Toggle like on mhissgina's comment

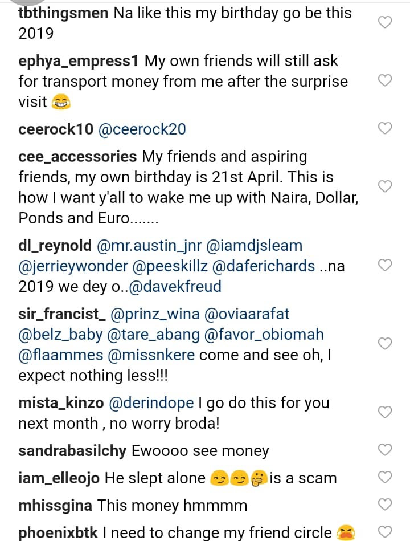click(x=386, y=504)
